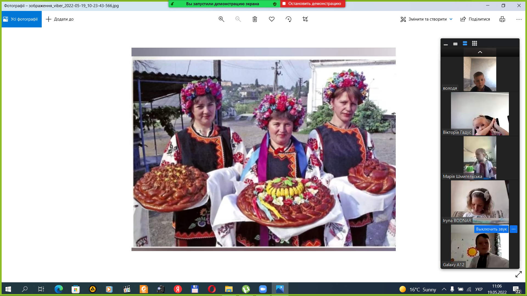Open the 16°C Sunny weather widget
This screenshot has height=296, width=527.
point(418,289)
